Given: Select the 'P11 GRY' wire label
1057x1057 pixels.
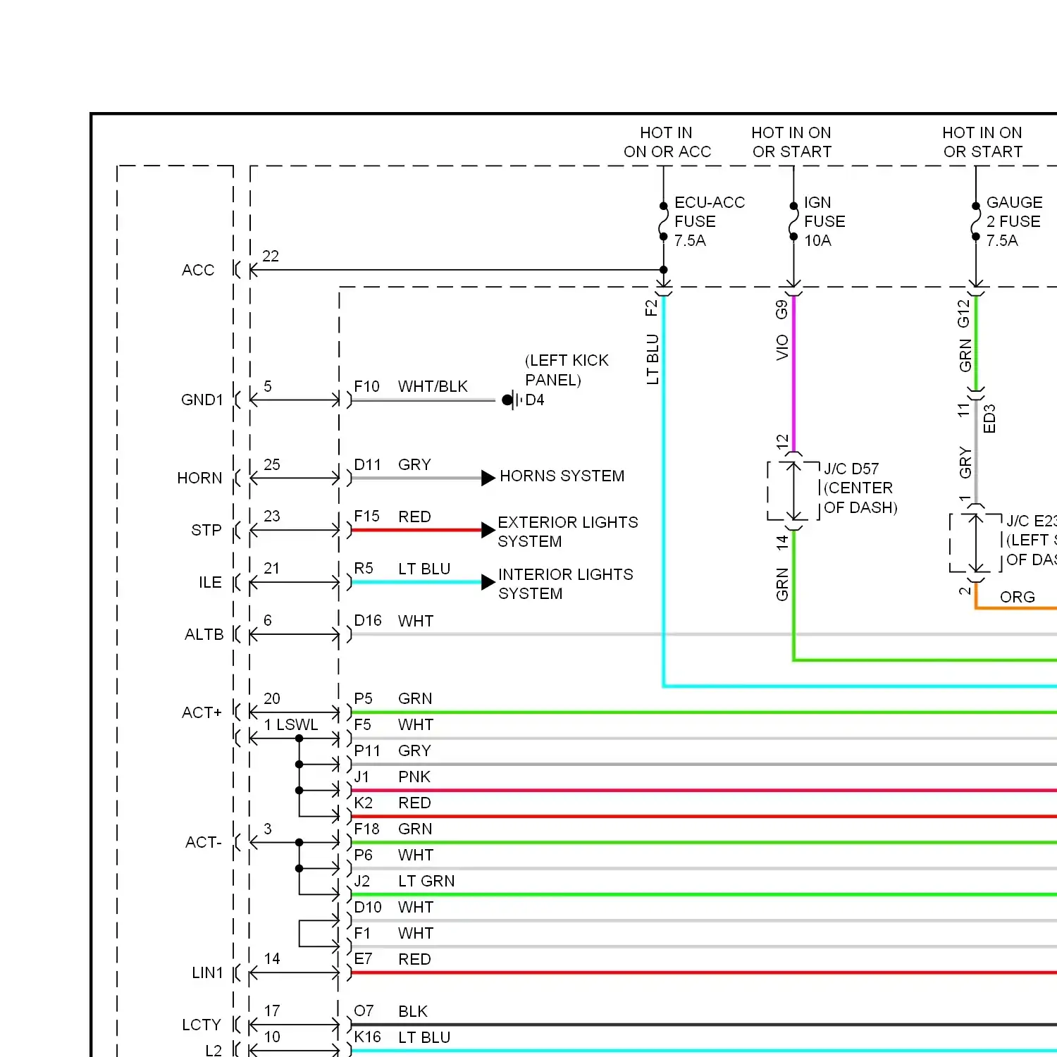Looking at the screenshot, I should click(x=392, y=750).
